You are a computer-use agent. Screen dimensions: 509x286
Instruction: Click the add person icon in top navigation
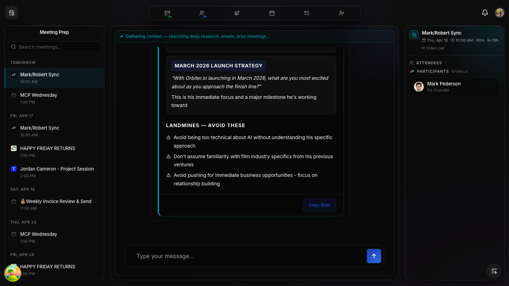[x=341, y=13]
